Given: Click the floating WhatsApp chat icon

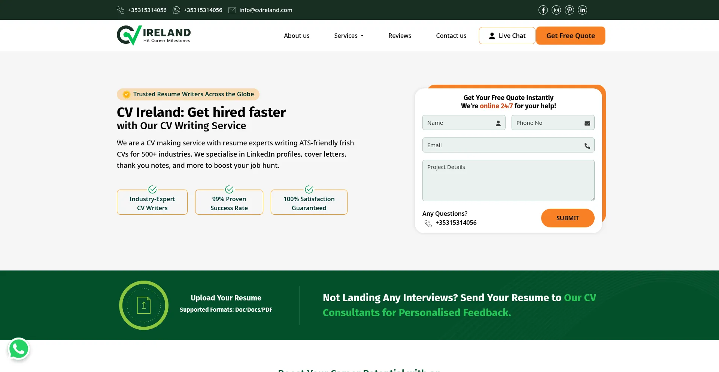Looking at the screenshot, I should point(19,349).
